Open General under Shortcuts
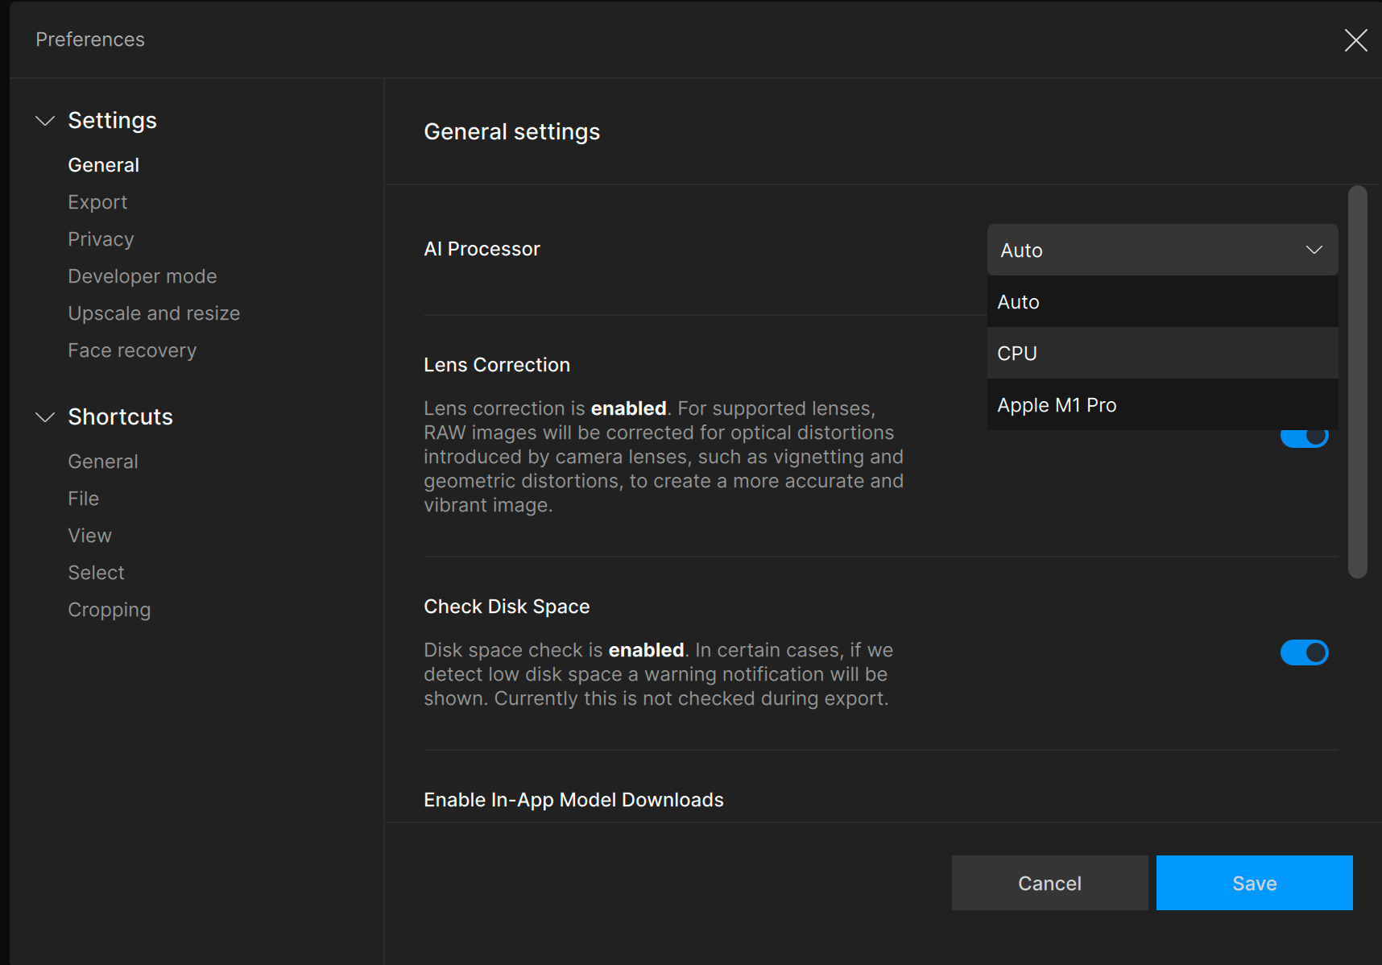The width and height of the screenshot is (1382, 965). [103, 462]
